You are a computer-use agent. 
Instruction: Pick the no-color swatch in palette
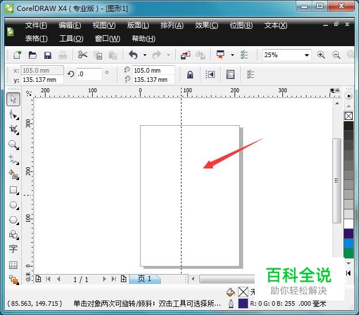pos(349,116)
